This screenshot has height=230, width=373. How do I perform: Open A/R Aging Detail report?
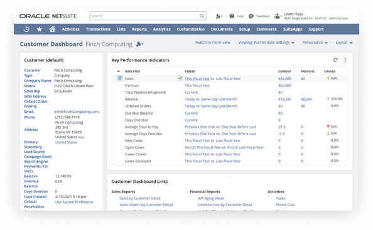[211, 198]
